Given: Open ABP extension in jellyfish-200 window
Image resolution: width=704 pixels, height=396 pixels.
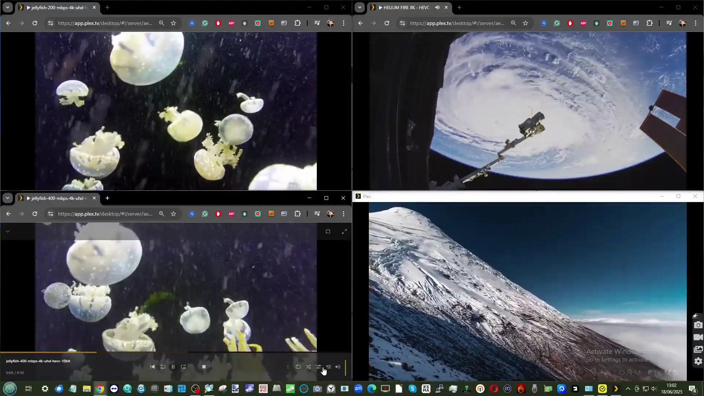Looking at the screenshot, I should pyautogui.click(x=231, y=23).
